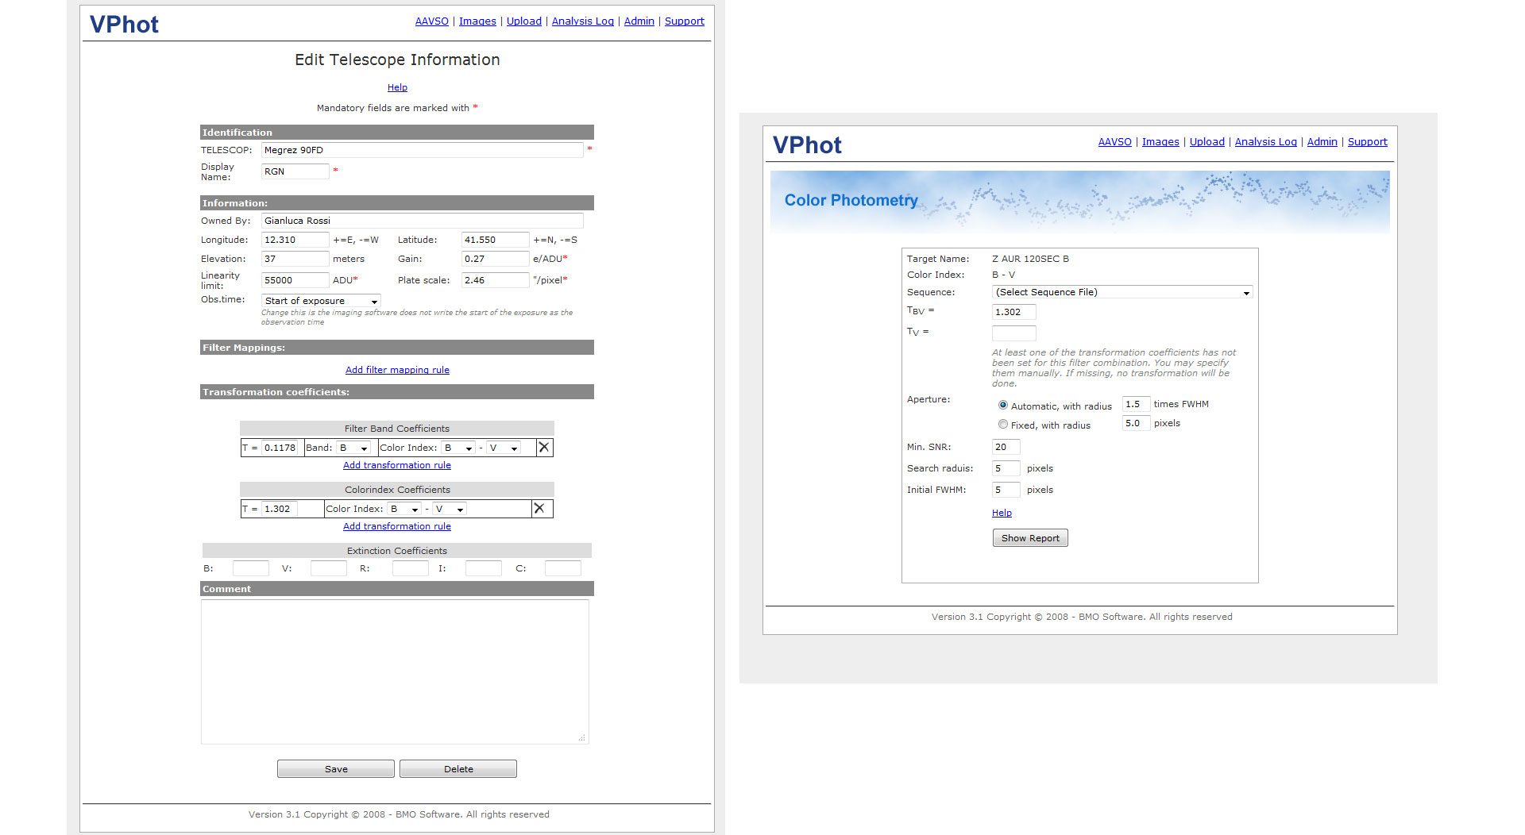This screenshot has height=835, width=1525.
Task: Click the Tv coefficient input field
Action: click(1013, 333)
